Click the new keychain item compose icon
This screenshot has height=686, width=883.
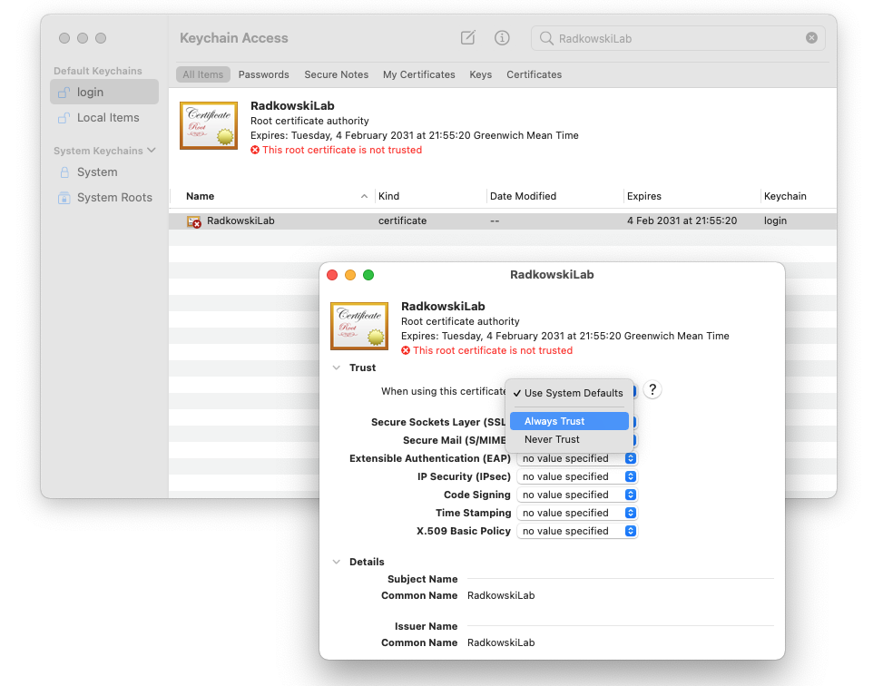click(x=468, y=38)
